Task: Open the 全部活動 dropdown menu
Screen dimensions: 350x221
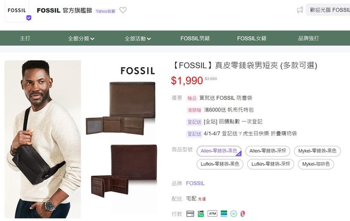Action: (x=137, y=39)
